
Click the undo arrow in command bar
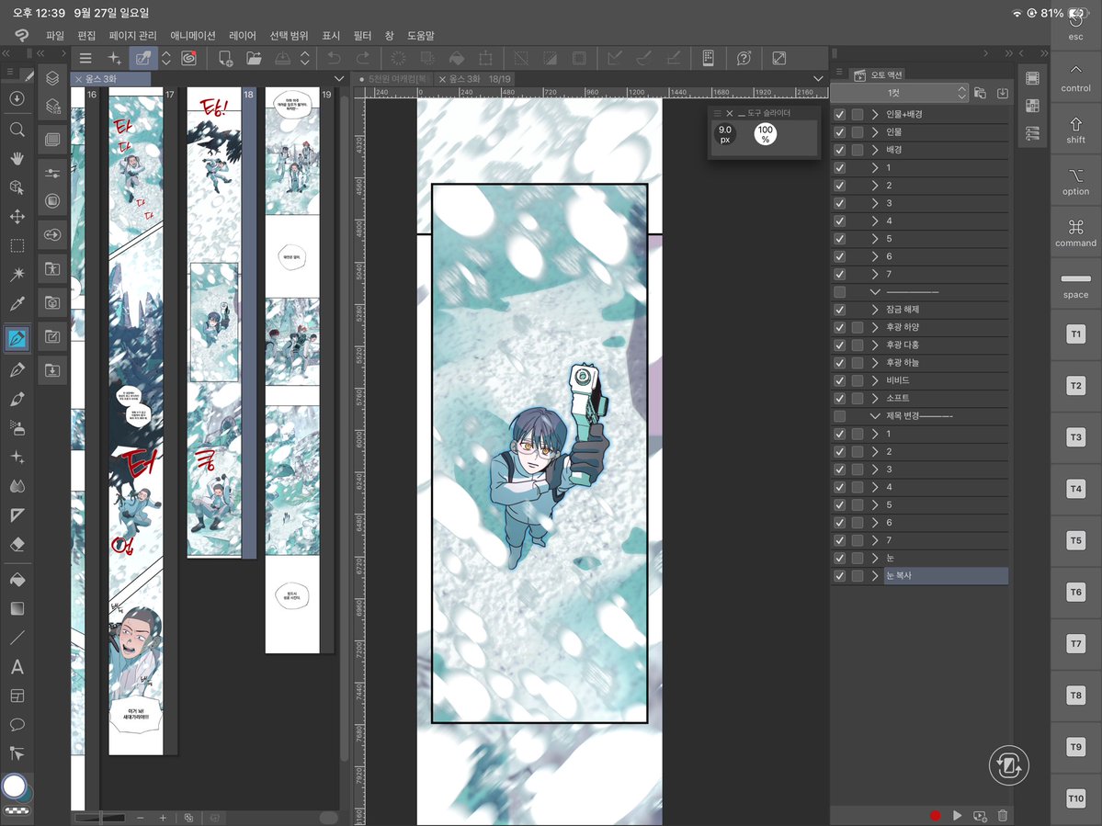coord(334,58)
